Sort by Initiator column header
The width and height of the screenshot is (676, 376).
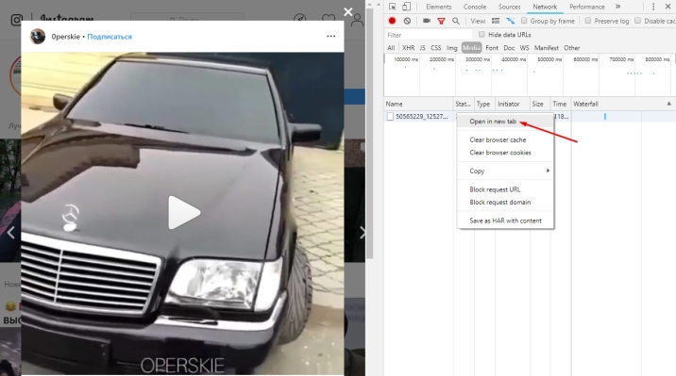512,104
